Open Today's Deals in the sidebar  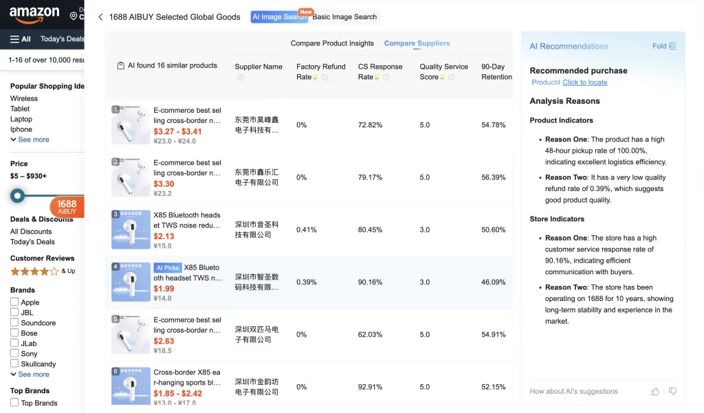32,241
